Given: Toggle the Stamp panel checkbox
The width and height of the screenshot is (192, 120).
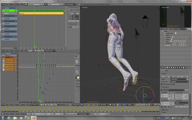Looking at the screenshot, I should 163,110.
